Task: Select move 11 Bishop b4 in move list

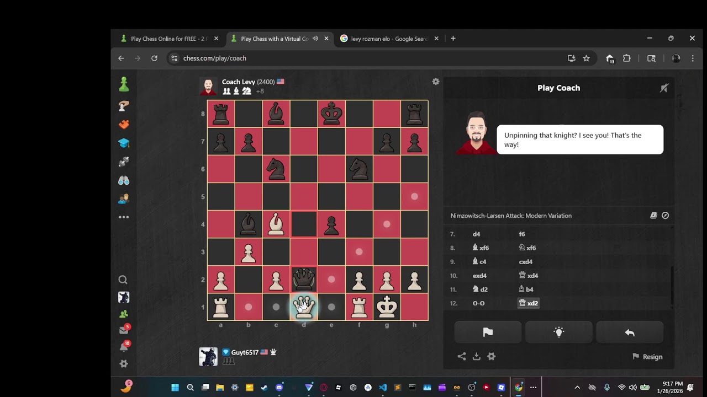Action: [x=526, y=289]
